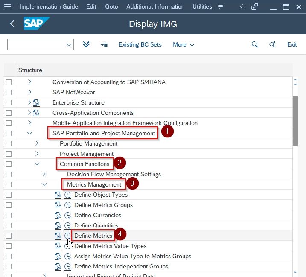
Task: Click Existing BC Sets button
Action: pos(140,44)
